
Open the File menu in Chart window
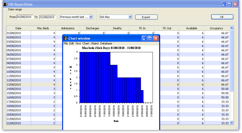point(66,43)
